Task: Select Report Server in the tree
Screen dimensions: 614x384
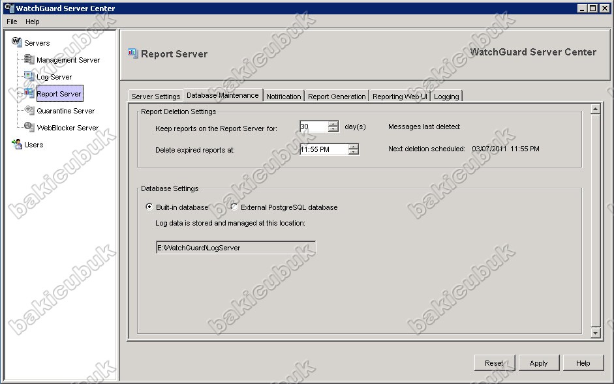Action: [59, 94]
